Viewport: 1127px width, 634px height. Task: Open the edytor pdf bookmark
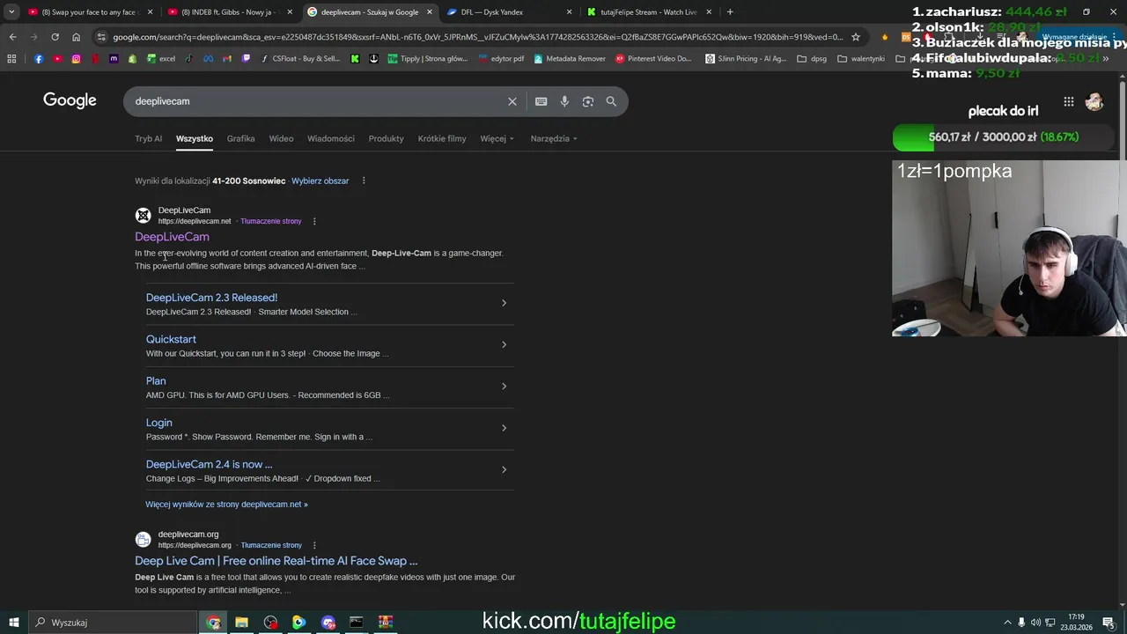501,59
